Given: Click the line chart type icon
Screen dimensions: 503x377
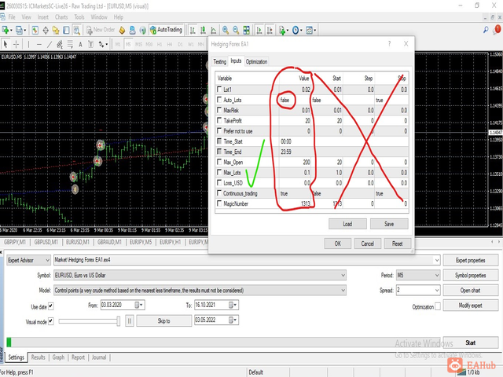Looking at the screenshot, I should click(213, 31).
